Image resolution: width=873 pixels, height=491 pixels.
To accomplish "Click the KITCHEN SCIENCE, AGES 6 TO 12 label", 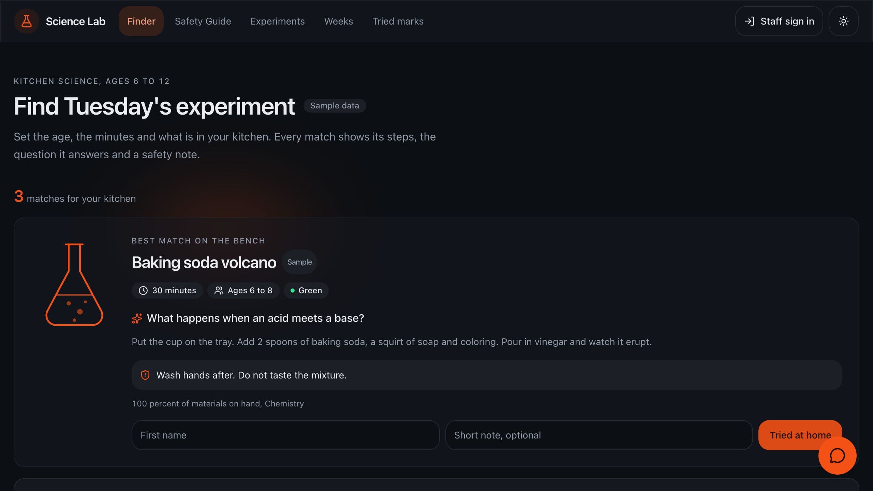I will pyautogui.click(x=92, y=81).
